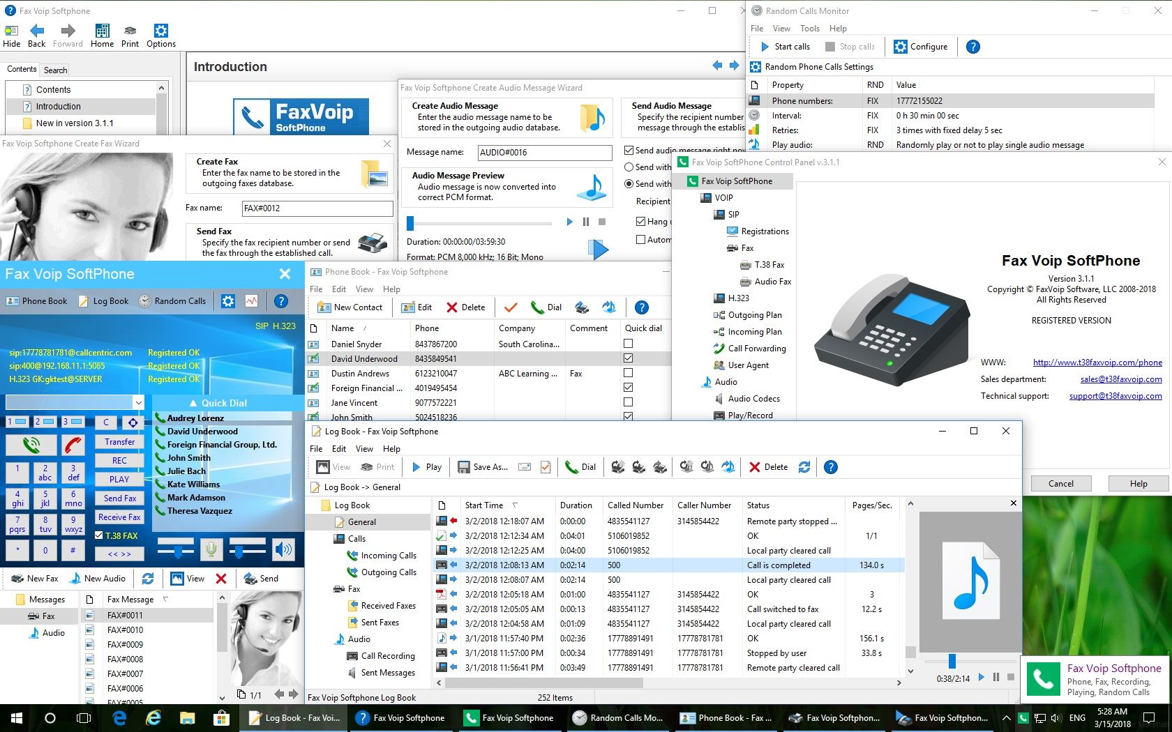Click Fax Message column sort arrow

click(x=165, y=599)
